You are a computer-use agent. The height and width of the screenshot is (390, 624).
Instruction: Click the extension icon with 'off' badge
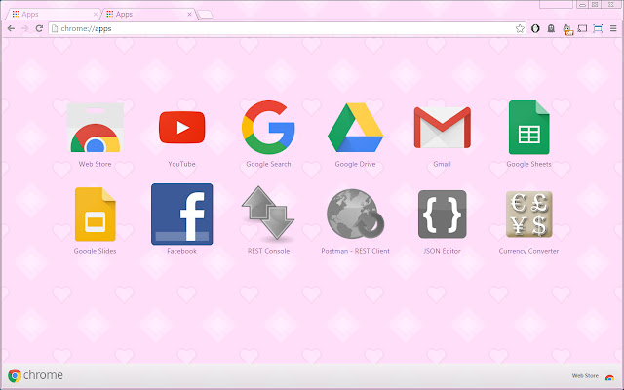567,29
